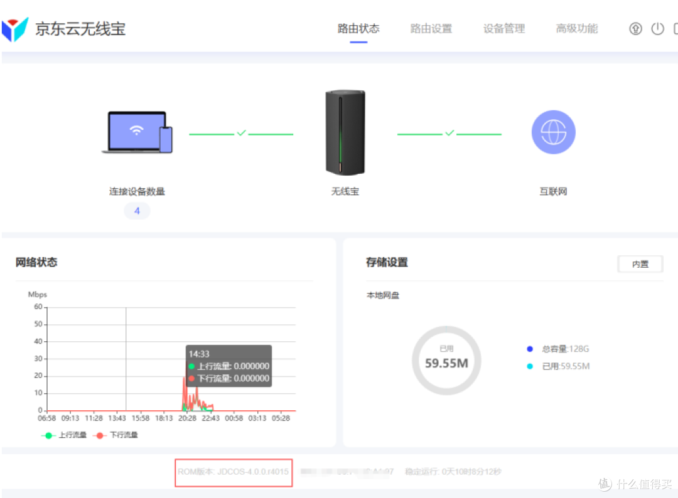Click the 总容量:128G text
The width and height of the screenshot is (678, 498).
[566, 349]
